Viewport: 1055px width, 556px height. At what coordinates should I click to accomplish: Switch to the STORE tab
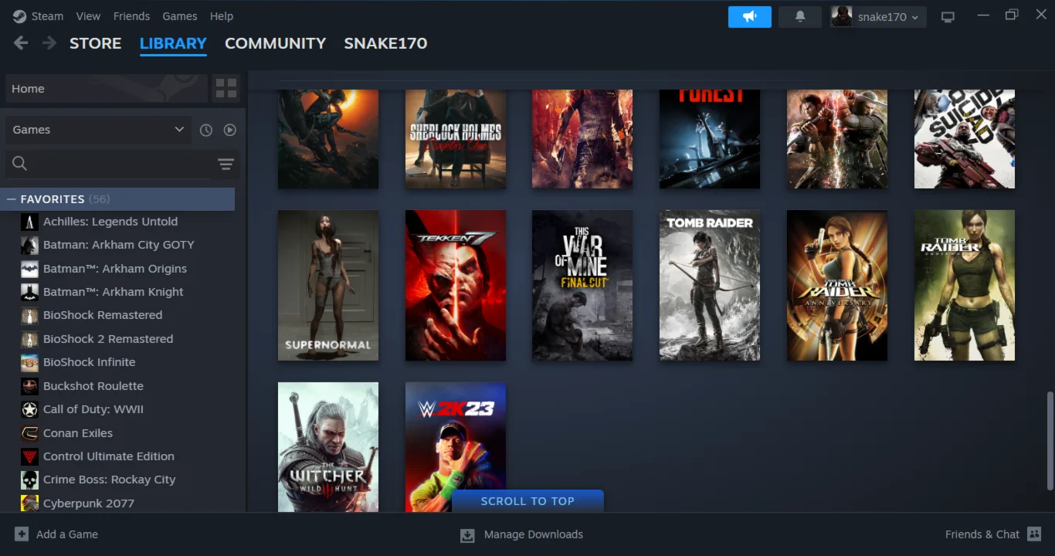point(96,43)
